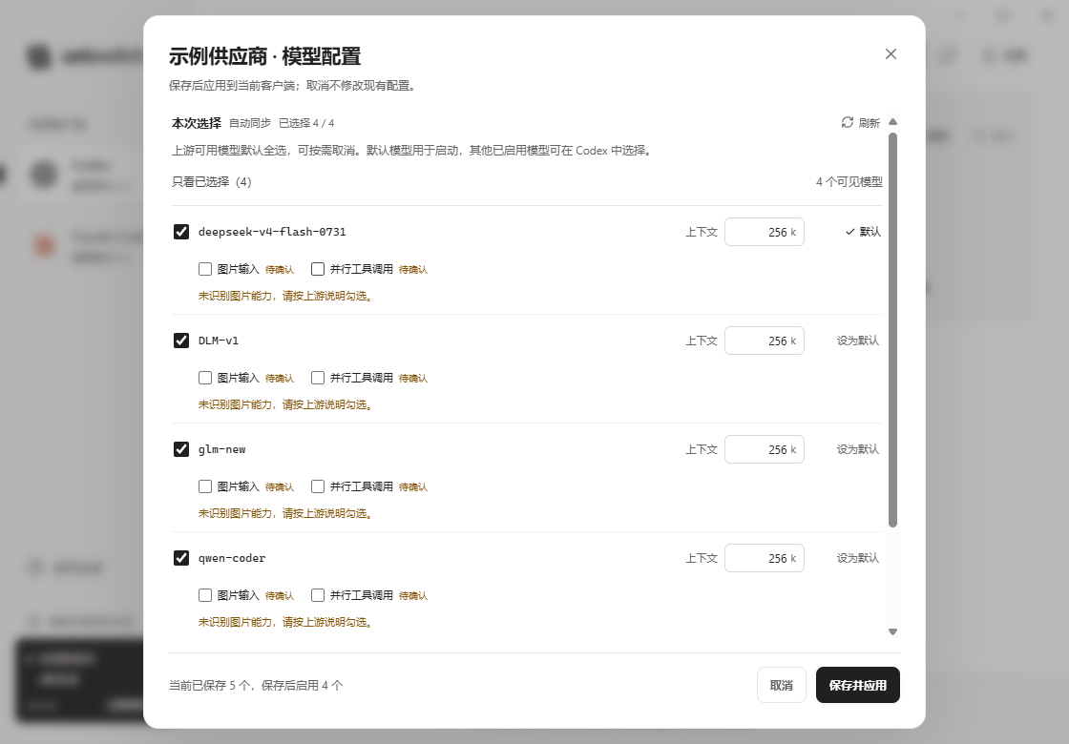Edit context size field for glm-new
Image resolution: width=1069 pixels, height=744 pixels.
(x=765, y=449)
